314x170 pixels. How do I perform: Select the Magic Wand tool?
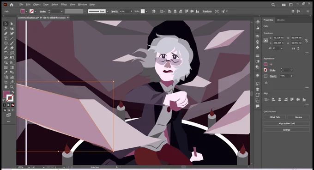pos(6,29)
